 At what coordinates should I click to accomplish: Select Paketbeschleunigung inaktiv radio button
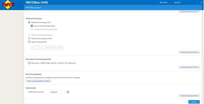tap(29, 38)
